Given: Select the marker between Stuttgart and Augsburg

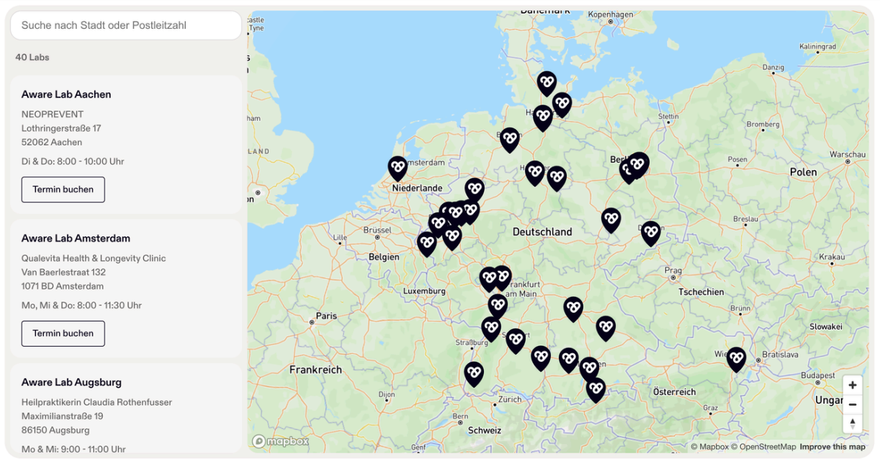Looking at the screenshot, I should 541,357.
